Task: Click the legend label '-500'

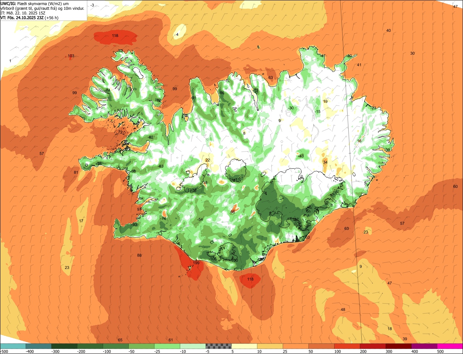Action: pos(4,351)
